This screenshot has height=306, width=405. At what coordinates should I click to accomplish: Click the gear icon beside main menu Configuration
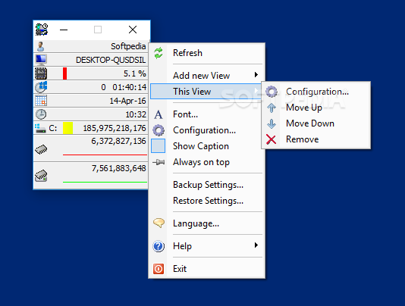[159, 130]
